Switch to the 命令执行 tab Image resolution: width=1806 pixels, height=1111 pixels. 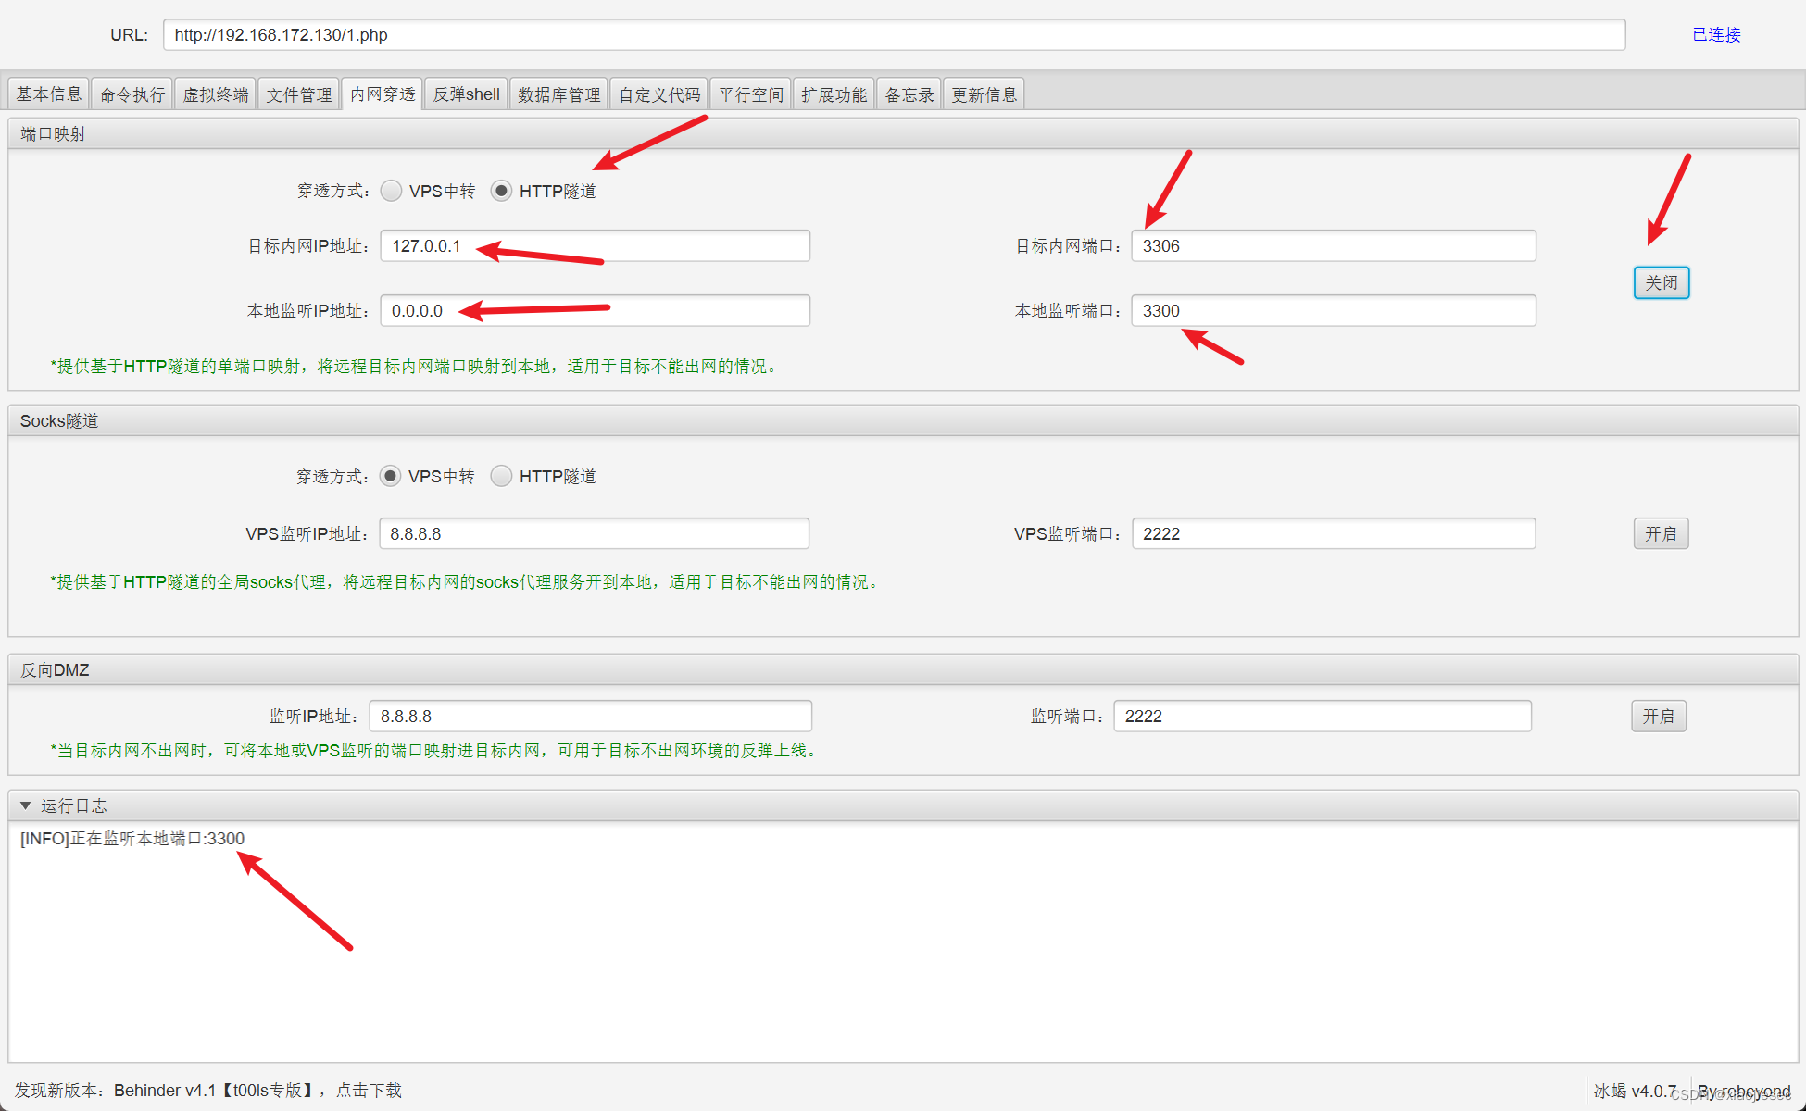[x=132, y=94]
